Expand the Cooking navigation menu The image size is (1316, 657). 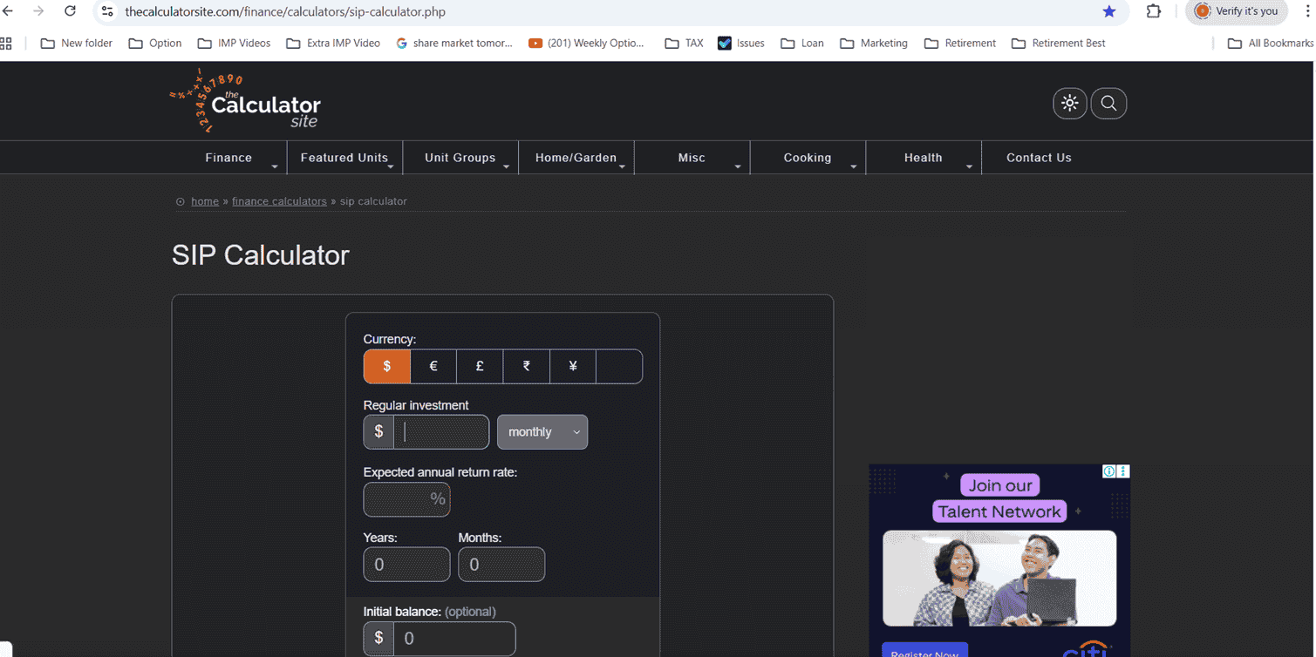807,157
